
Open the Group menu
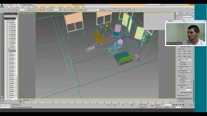[17, 7]
